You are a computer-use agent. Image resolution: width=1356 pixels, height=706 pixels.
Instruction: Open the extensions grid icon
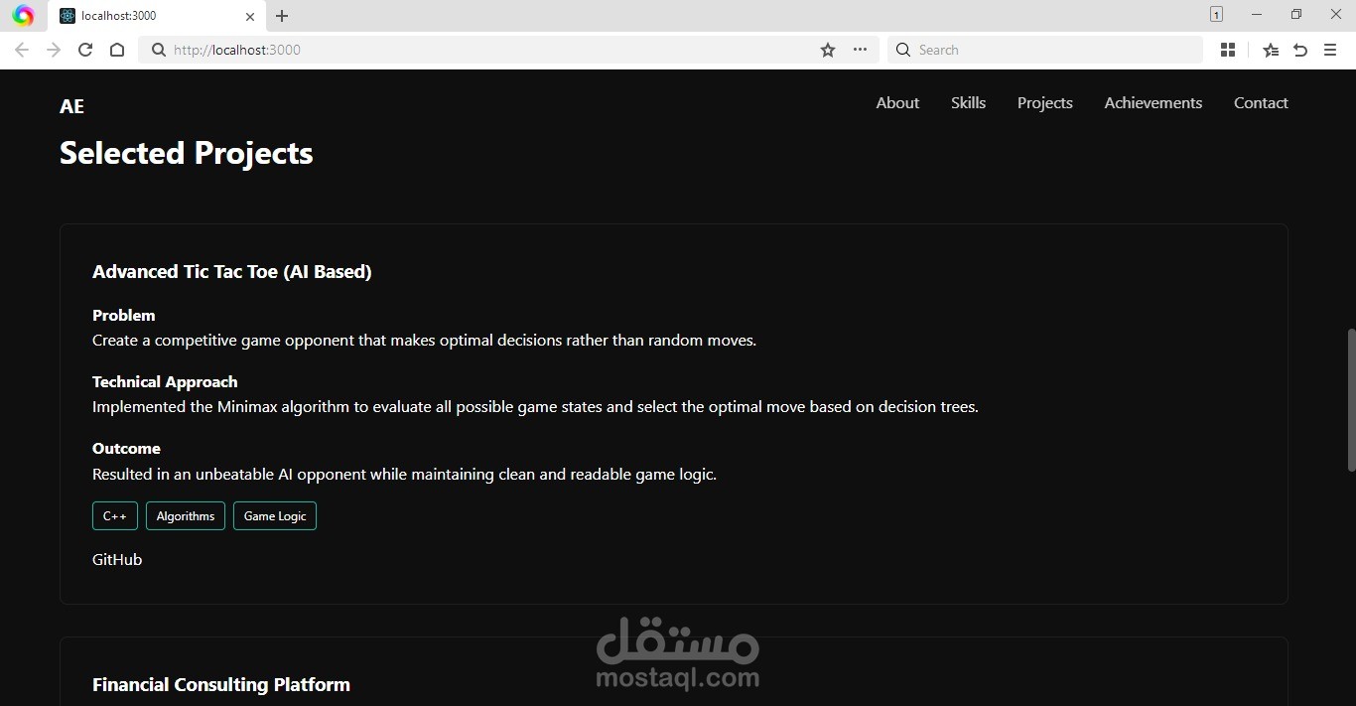1228,50
